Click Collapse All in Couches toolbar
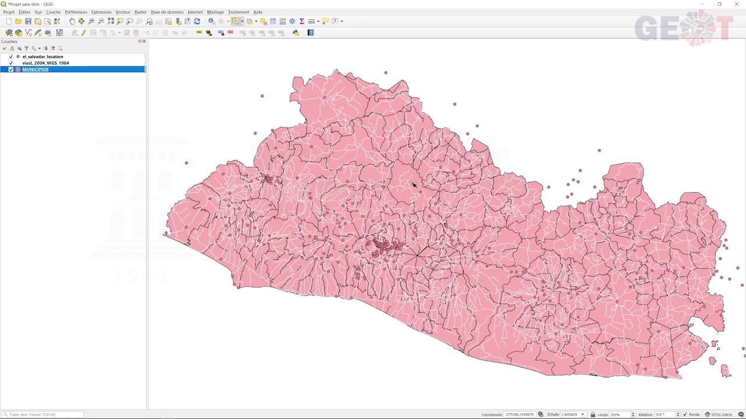 coord(53,48)
